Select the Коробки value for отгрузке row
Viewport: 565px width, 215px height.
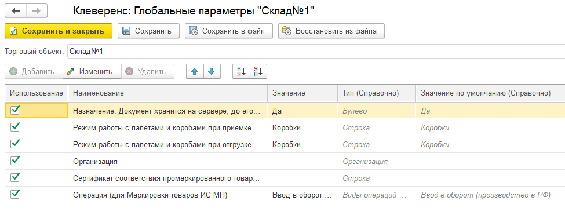302,145
